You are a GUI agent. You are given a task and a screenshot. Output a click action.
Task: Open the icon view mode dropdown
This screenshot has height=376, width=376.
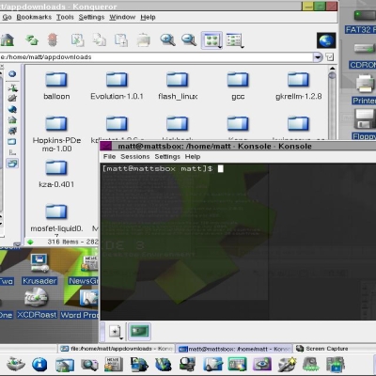tap(211, 40)
